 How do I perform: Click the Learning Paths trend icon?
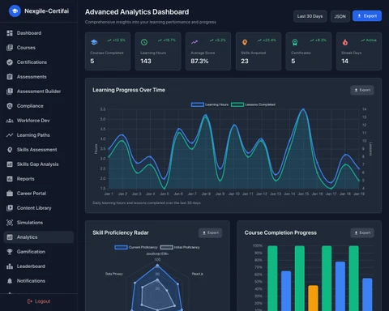(10, 135)
